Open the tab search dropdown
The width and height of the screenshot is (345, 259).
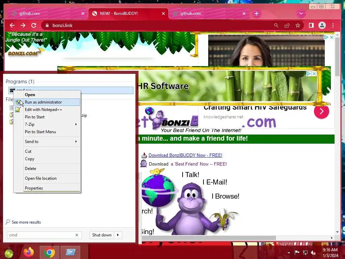tap(301, 13)
